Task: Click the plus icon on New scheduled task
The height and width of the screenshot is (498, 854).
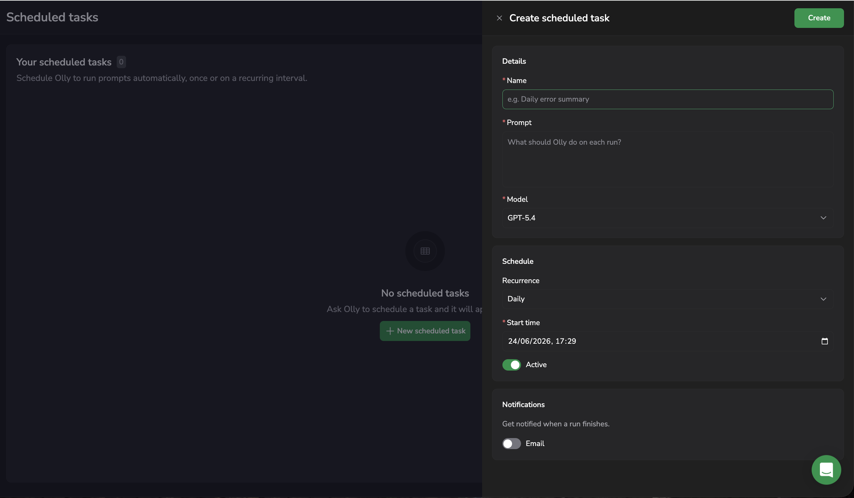Action: coord(390,331)
